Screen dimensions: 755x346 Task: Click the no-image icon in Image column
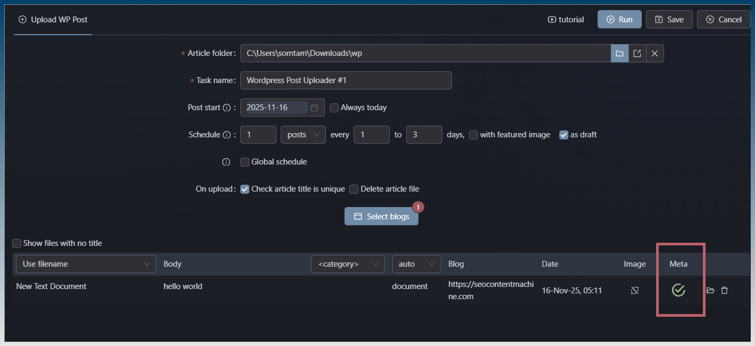tap(634, 291)
